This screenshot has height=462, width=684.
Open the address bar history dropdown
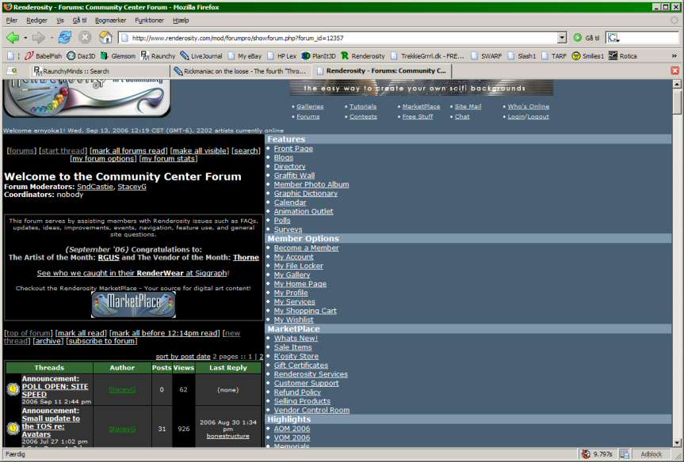click(x=562, y=38)
